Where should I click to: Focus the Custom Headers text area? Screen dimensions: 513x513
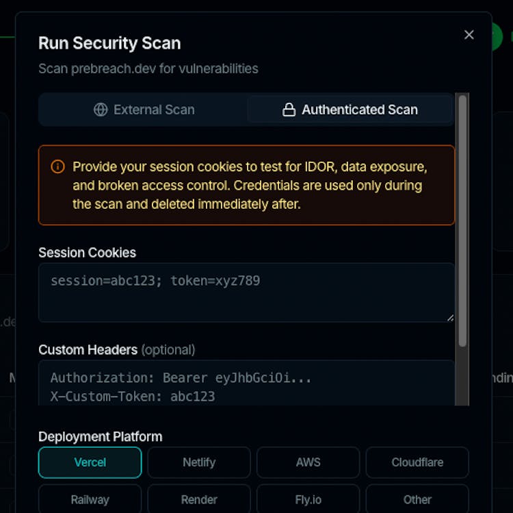tap(246, 384)
